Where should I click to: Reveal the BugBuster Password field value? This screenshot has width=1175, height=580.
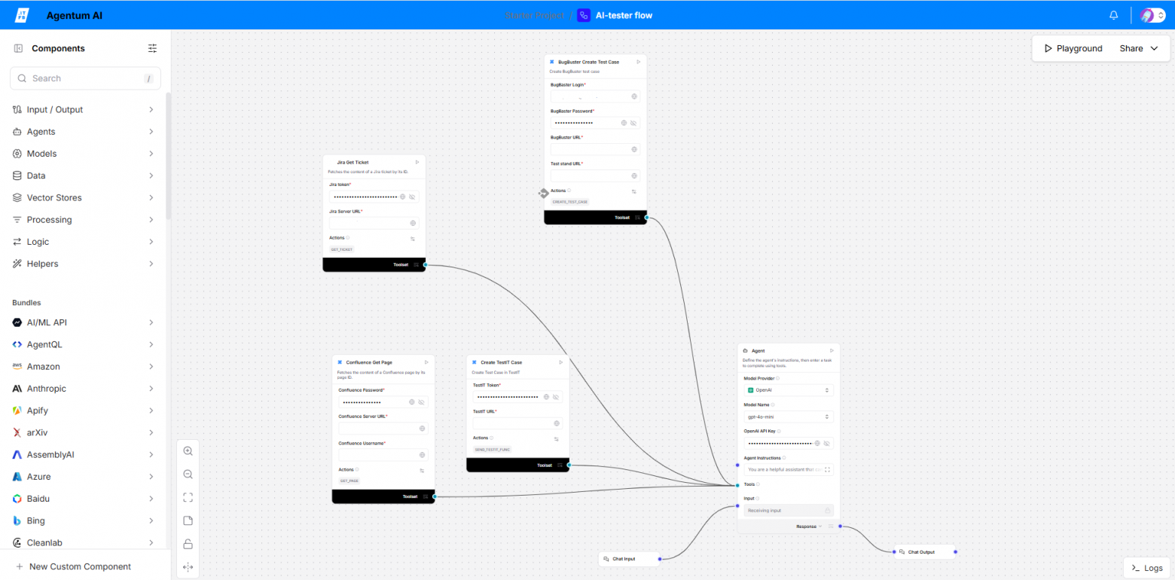(x=633, y=123)
